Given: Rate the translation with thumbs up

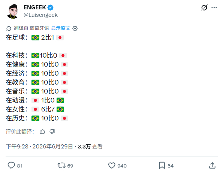Looking at the screenshot, I should pyautogui.click(x=42, y=132).
